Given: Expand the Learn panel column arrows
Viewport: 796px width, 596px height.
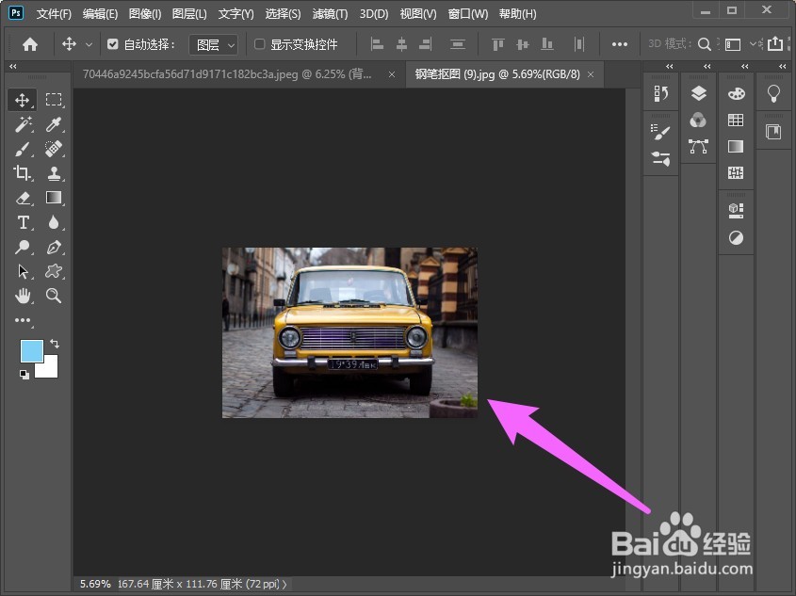Looking at the screenshot, I should point(782,67).
